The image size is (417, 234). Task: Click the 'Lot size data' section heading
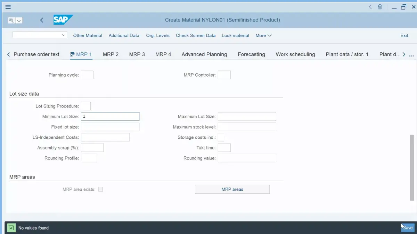click(24, 94)
